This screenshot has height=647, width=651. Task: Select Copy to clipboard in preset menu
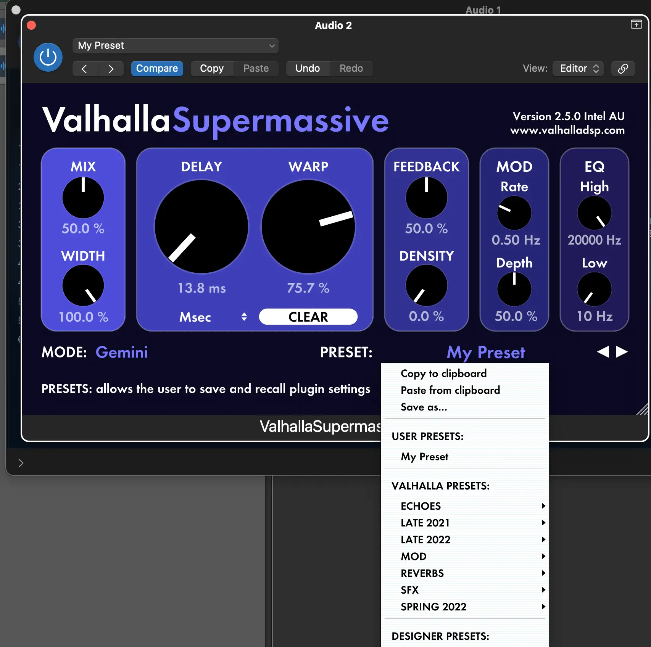click(443, 373)
